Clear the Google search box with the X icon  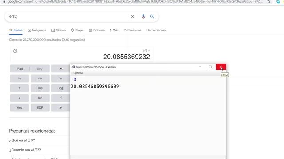pos(133,17)
